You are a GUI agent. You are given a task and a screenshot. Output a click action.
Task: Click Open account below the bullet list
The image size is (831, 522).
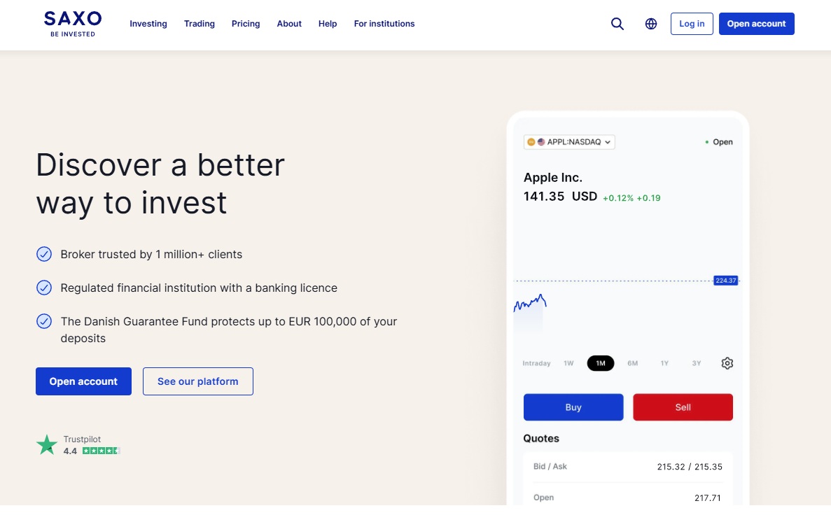point(84,381)
